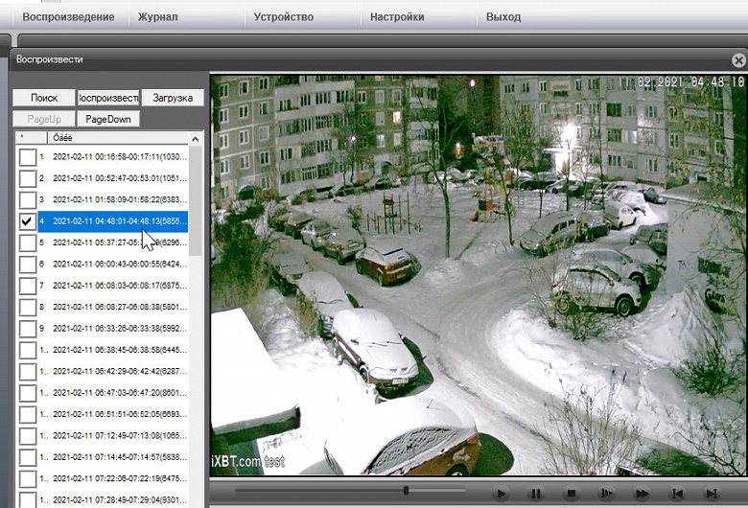
Task: Stop the video with stop icon
Action: click(571, 494)
